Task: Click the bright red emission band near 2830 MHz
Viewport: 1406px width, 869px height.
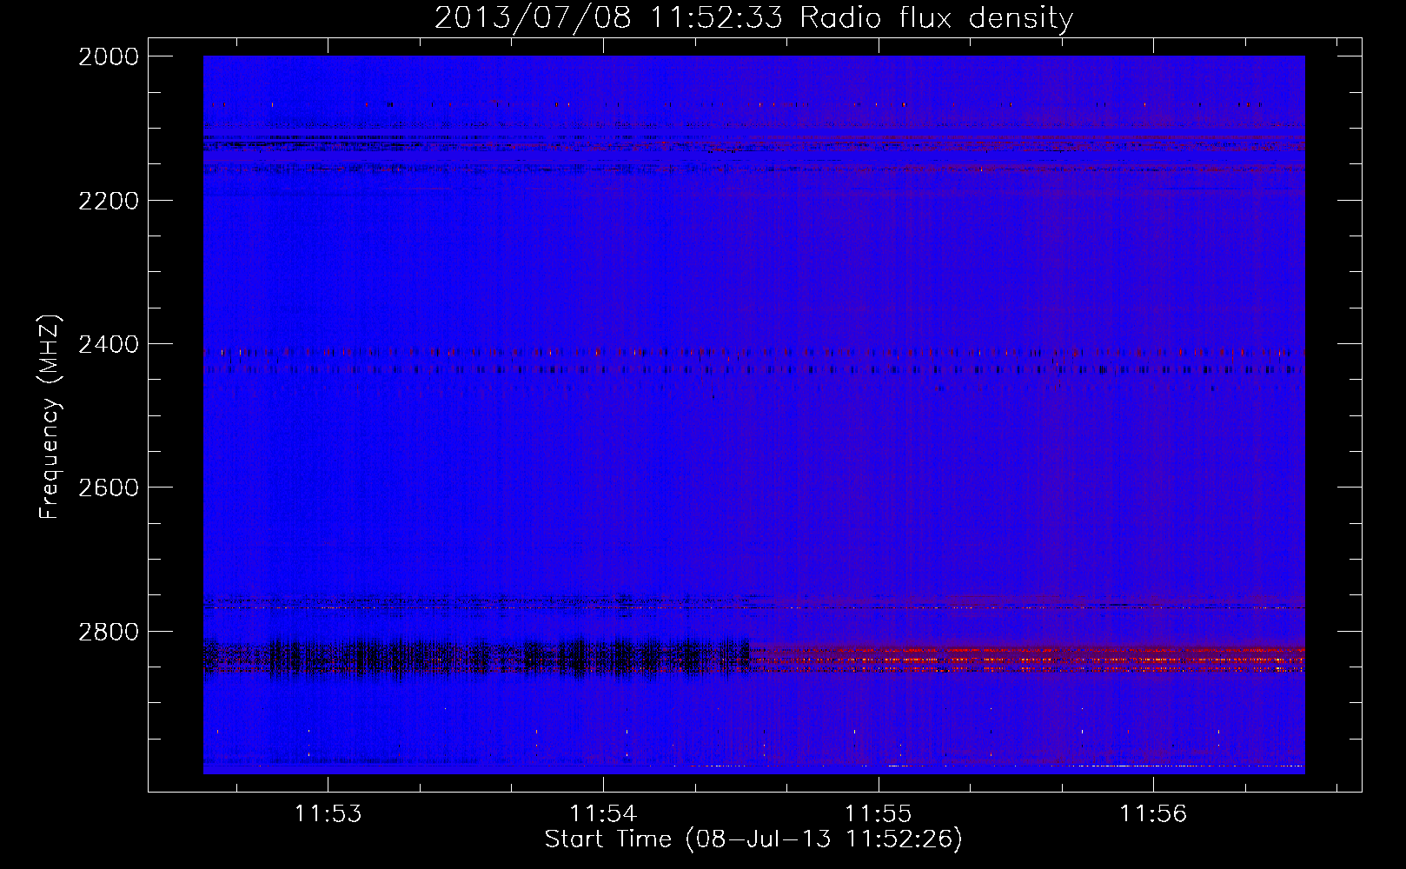Action: click(x=1027, y=660)
